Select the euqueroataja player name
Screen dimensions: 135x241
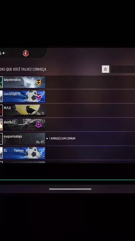13,136
